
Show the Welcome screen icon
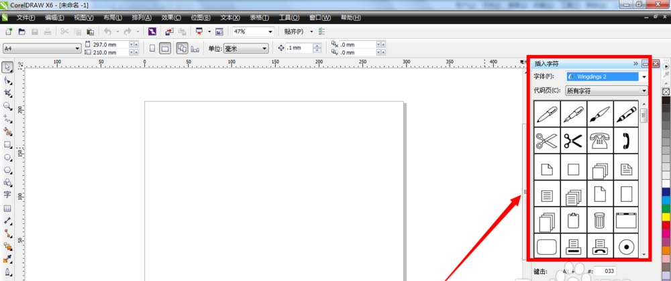(x=219, y=32)
